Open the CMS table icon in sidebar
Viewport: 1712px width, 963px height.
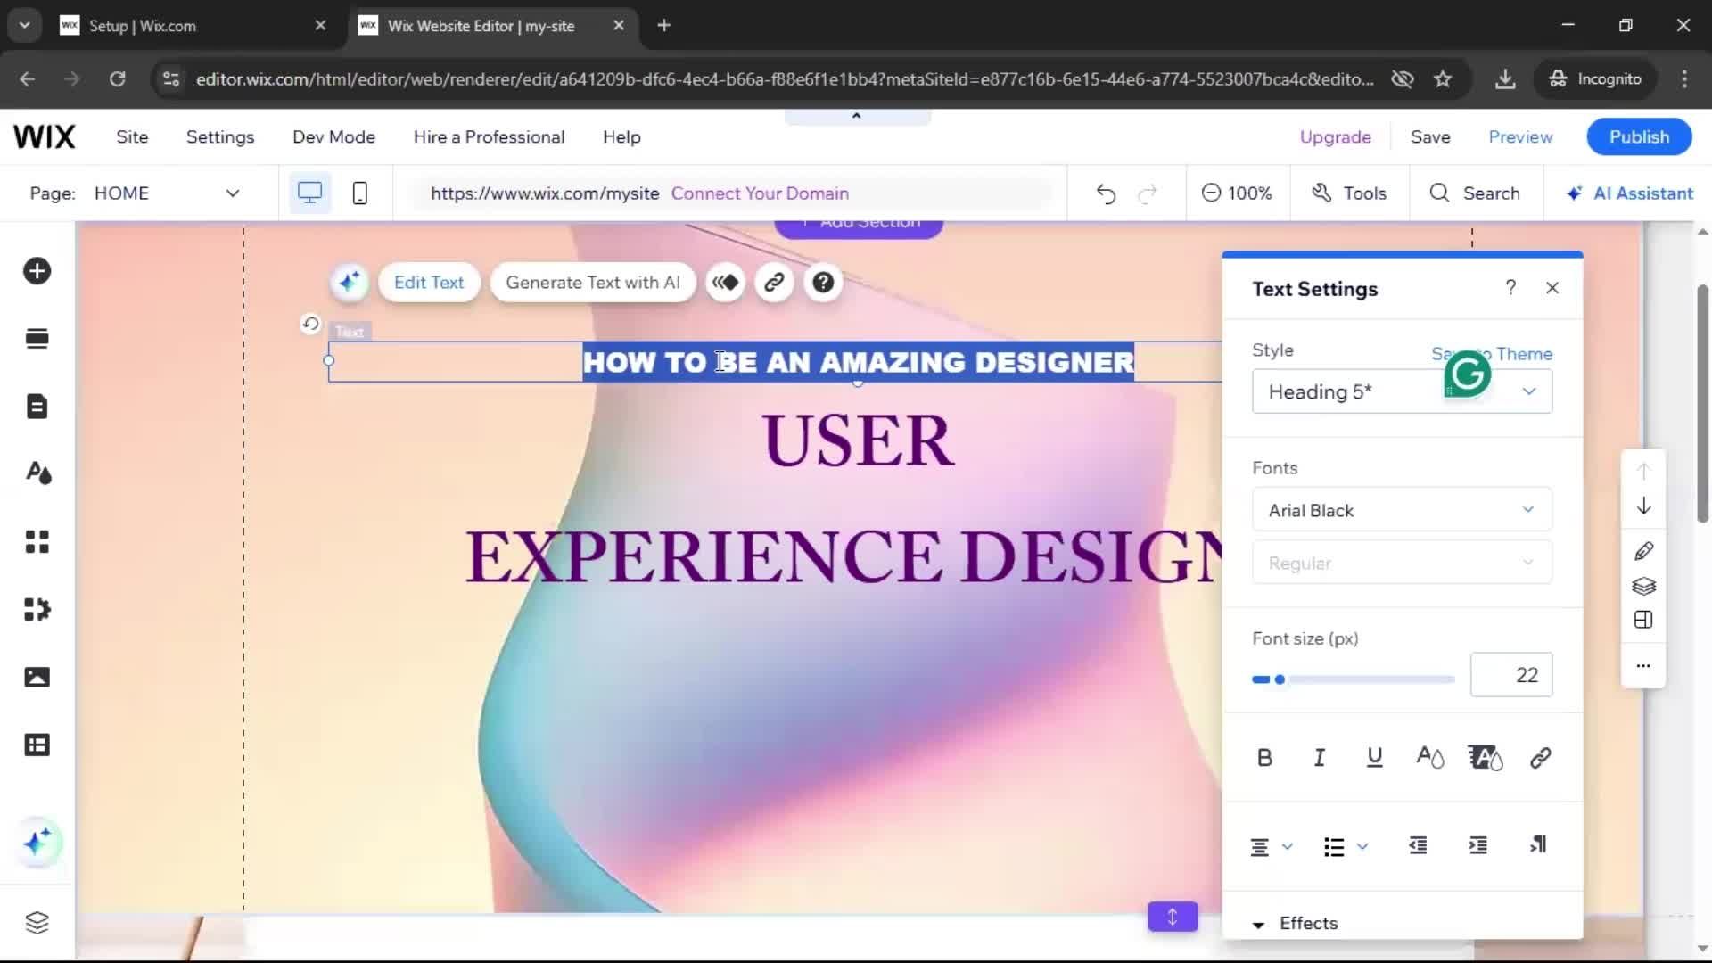[37, 745]
